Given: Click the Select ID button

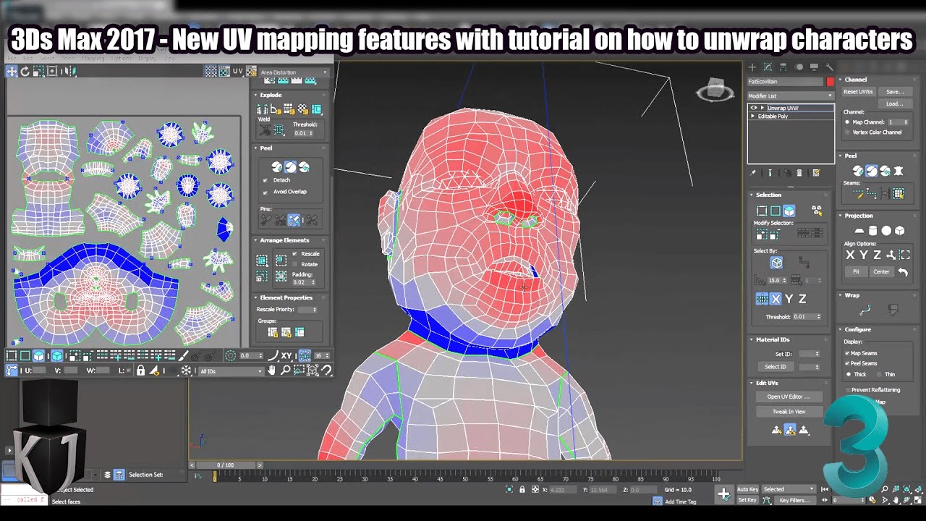Looking at the screenshot, I should [x=775, y=367].
